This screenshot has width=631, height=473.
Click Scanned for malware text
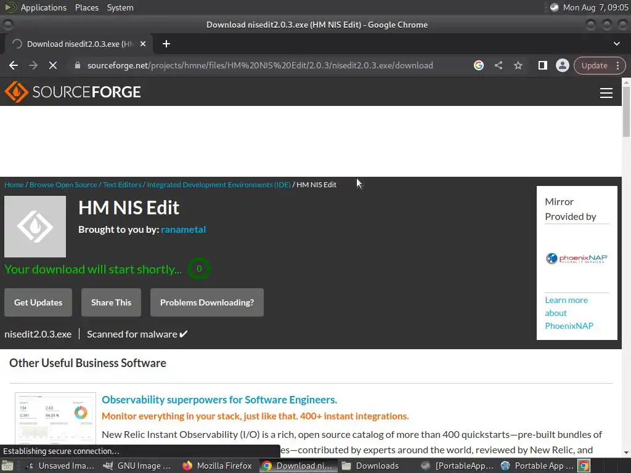tap(137, 334)
